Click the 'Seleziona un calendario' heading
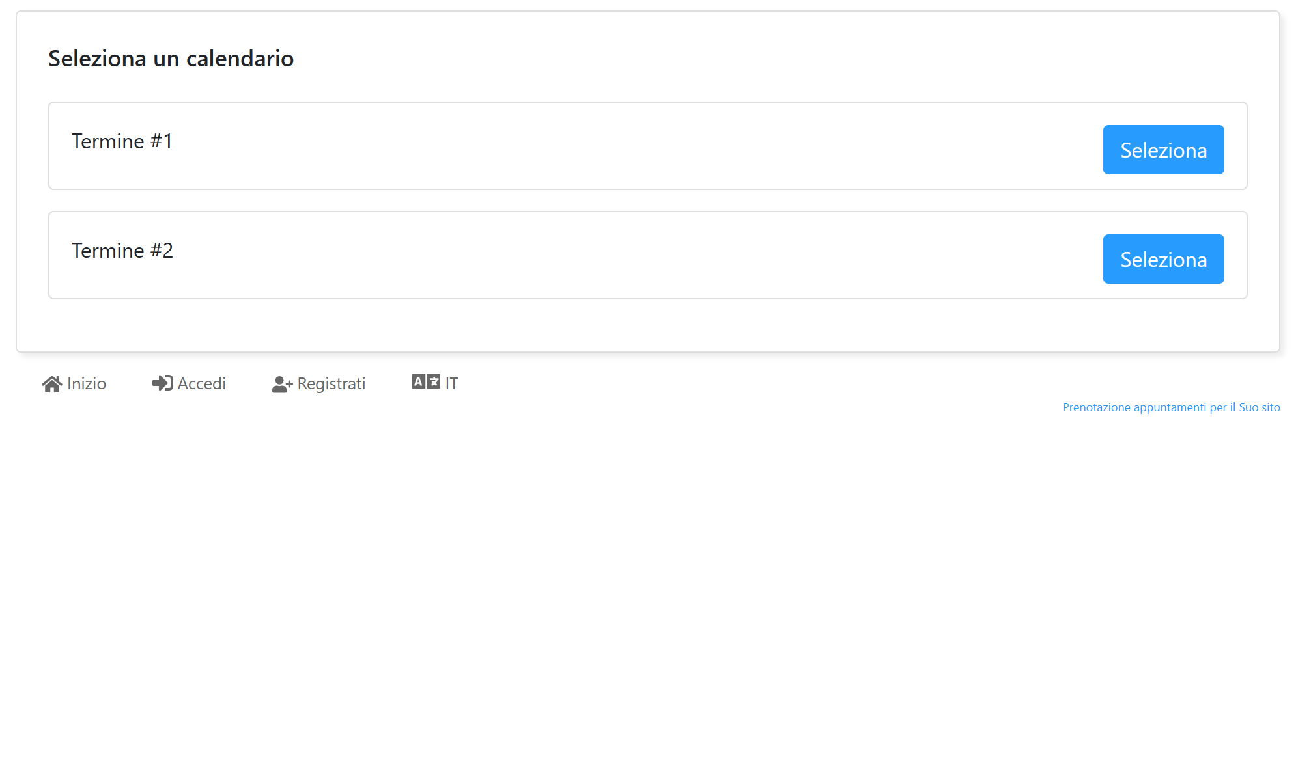Screen dimensions: 1296x781 (x=171, y=59)
